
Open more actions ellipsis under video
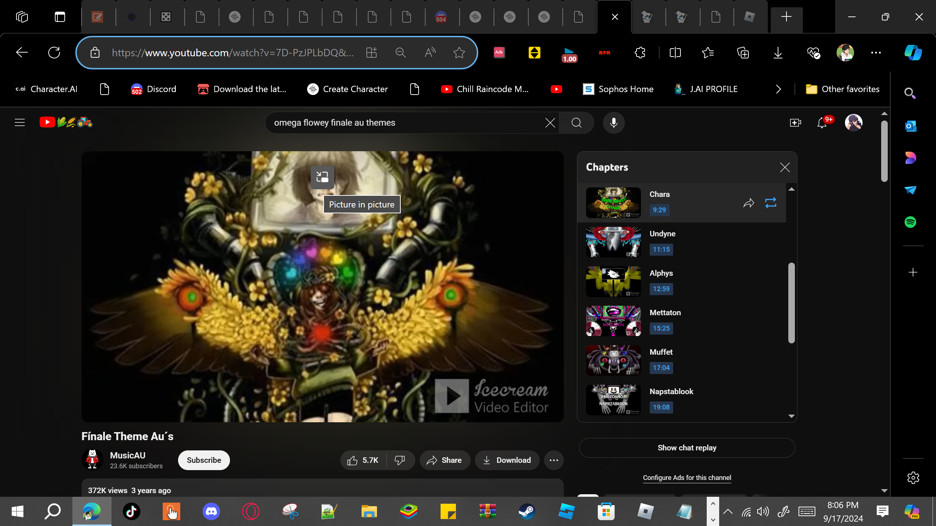(554, 460)
